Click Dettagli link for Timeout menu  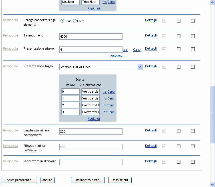[x=151, y=36]
